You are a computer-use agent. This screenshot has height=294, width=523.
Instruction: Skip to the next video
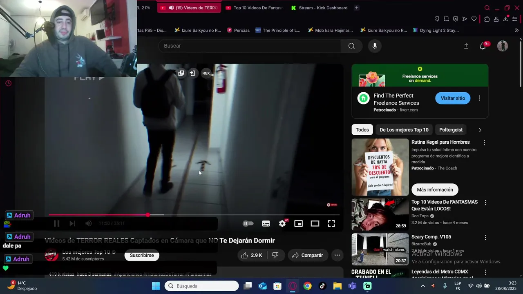72,223
